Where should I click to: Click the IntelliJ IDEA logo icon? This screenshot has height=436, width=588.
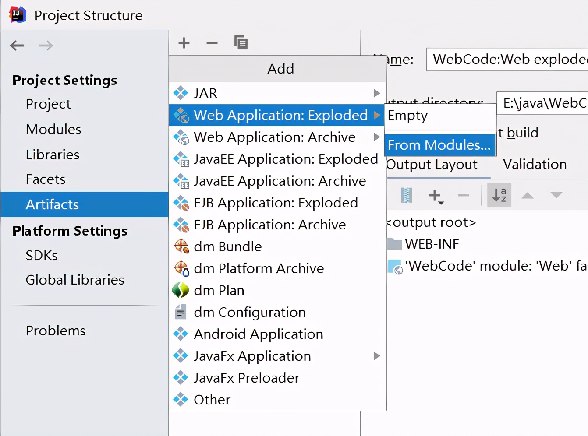coord(17,15)
